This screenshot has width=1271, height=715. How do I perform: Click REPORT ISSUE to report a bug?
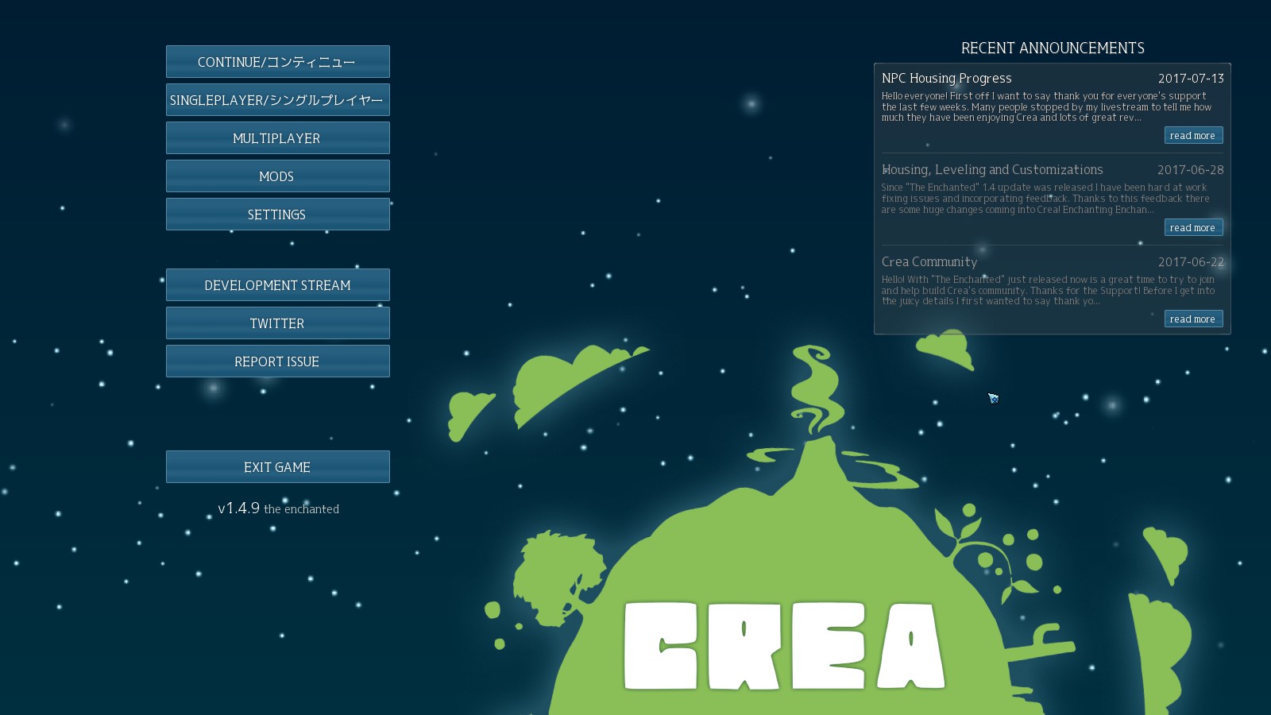coord(277,361)
